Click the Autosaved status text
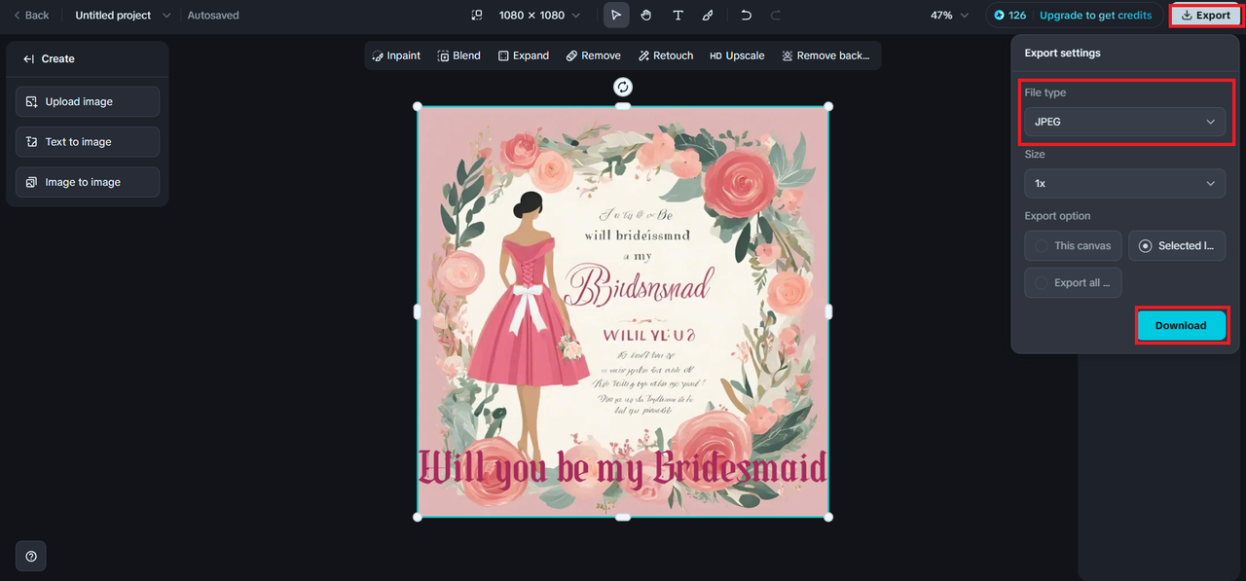 [213, 16]
